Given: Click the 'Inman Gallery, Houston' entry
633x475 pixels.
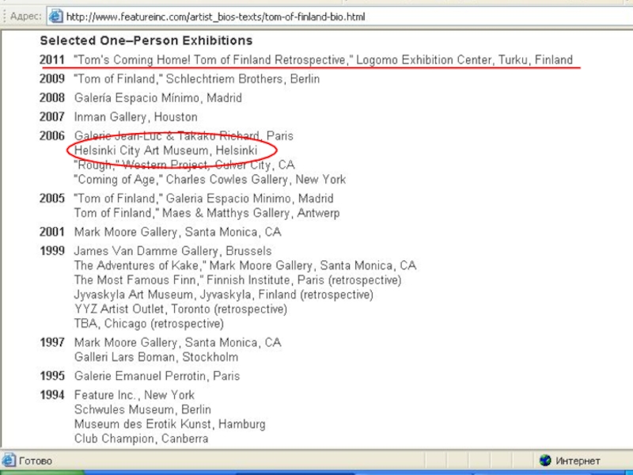Looking at the screenshot, I should pos(135,116).
